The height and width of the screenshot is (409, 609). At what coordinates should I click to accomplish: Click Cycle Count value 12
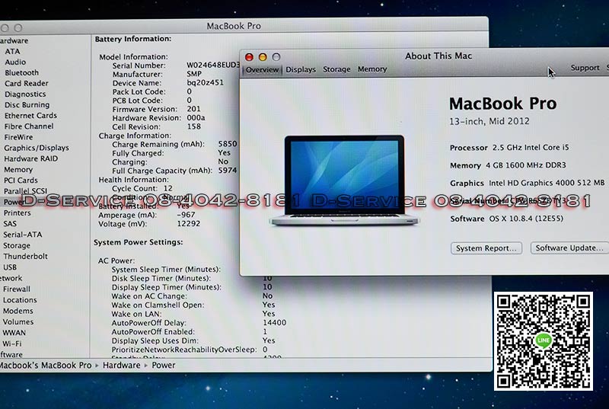pyautogui.click(x=167, y=188)
